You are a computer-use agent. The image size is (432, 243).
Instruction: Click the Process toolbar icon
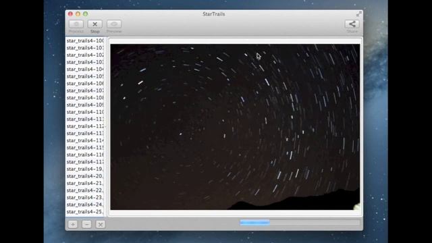coord(76,24)
